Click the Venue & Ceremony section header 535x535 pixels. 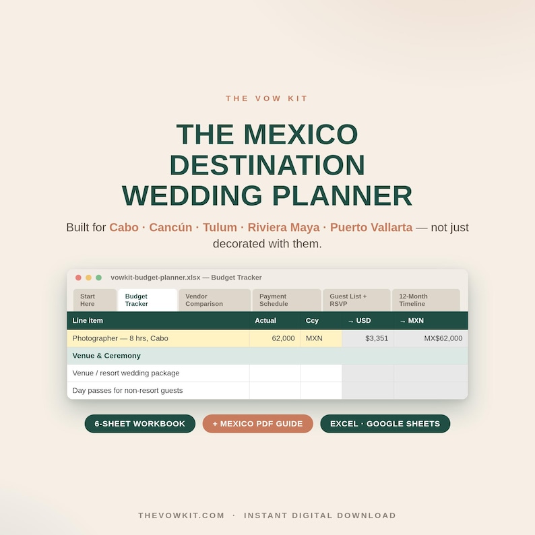[x=267, y=356]
